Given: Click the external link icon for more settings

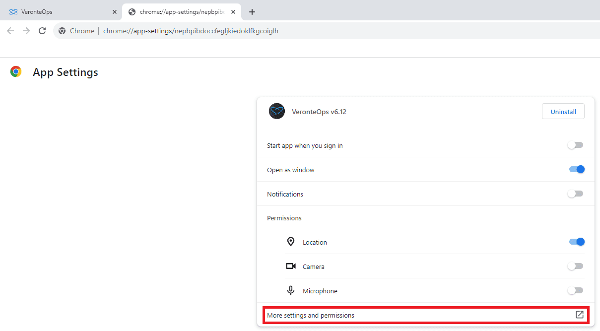Looking at the screenshot, I should point(579,315).
